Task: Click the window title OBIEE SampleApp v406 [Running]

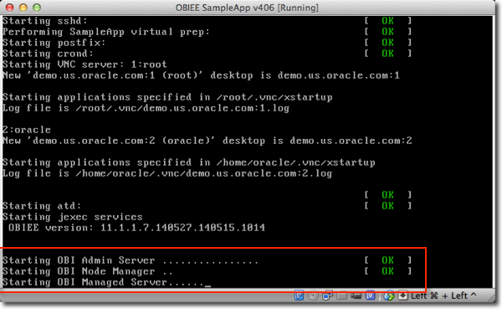Action: [x=247, y=8]
